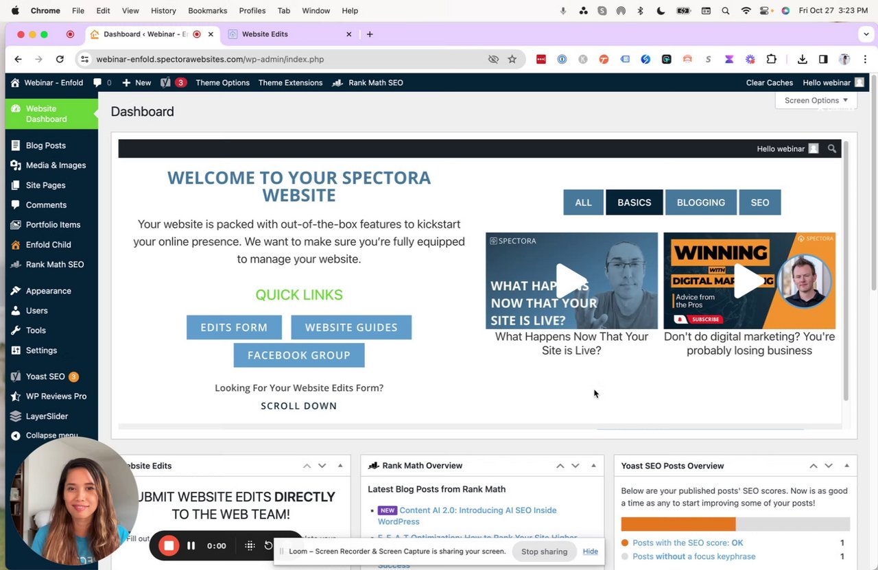This screenshot has width=878, height=570.
Task: Open the 'Content AI 2.0' blog post link
Action: coord(467,516)
